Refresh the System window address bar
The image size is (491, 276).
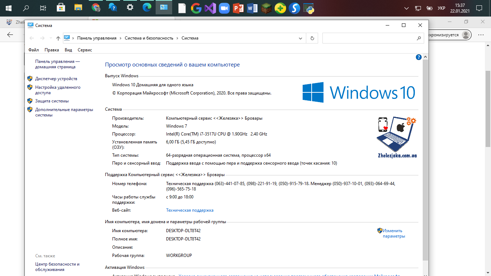pyautogui.click(x=312, y=38)
